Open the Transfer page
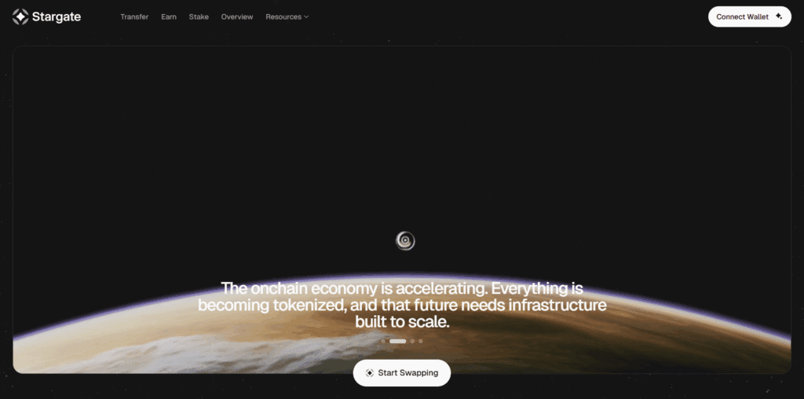804x399 pixels. click(134, 17)
